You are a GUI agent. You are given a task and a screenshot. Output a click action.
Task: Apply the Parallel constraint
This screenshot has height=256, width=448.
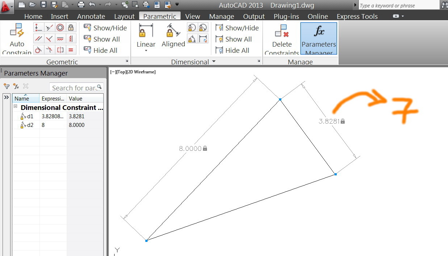click(x=38, y=39)
